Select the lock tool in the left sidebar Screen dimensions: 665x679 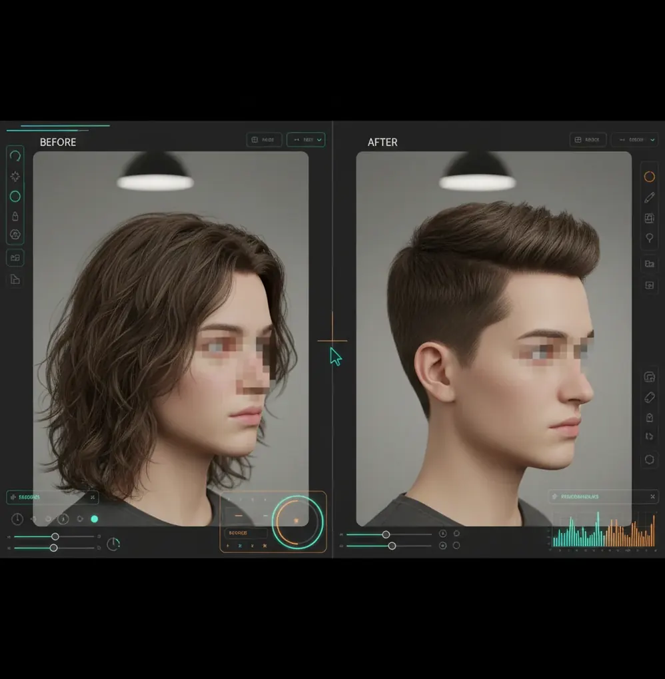tap(15, 215)
